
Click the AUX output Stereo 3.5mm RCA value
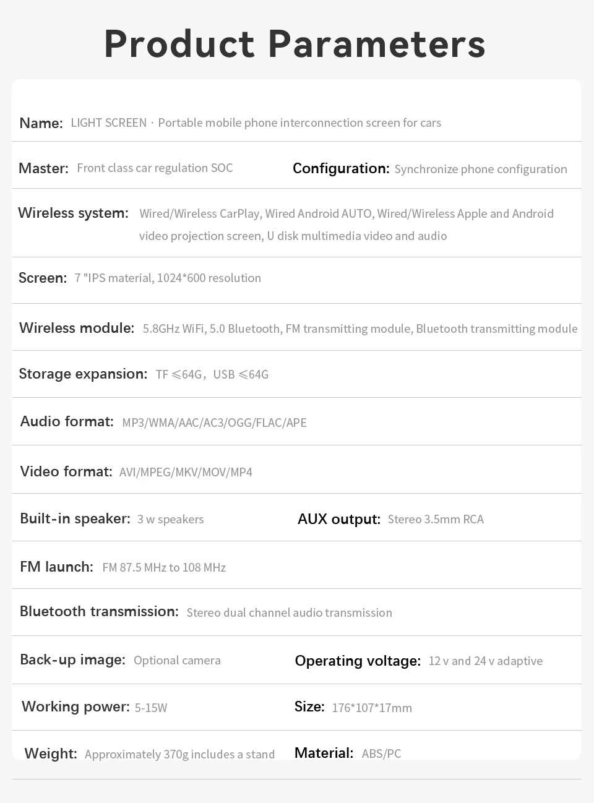(x=436, y=519)
